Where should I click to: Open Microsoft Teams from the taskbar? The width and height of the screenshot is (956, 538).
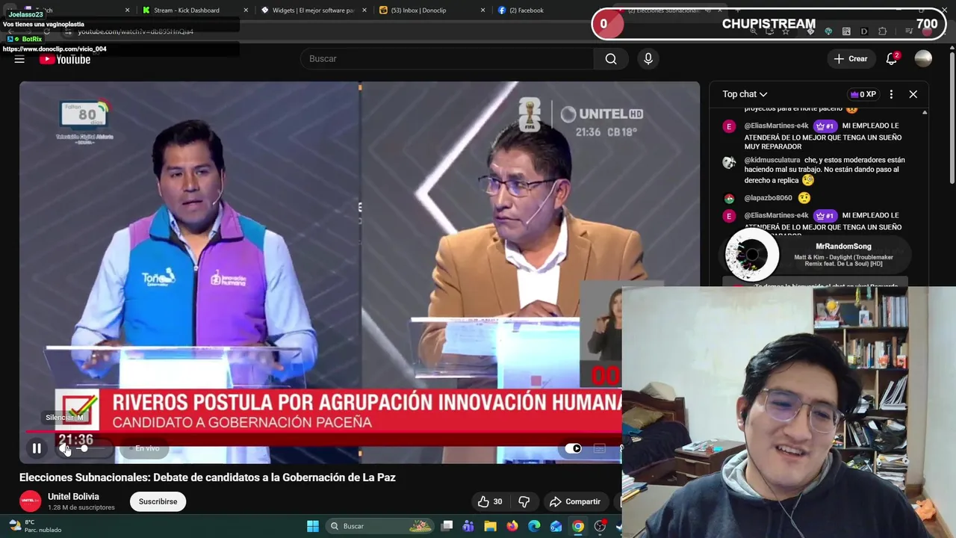(468, 526)
